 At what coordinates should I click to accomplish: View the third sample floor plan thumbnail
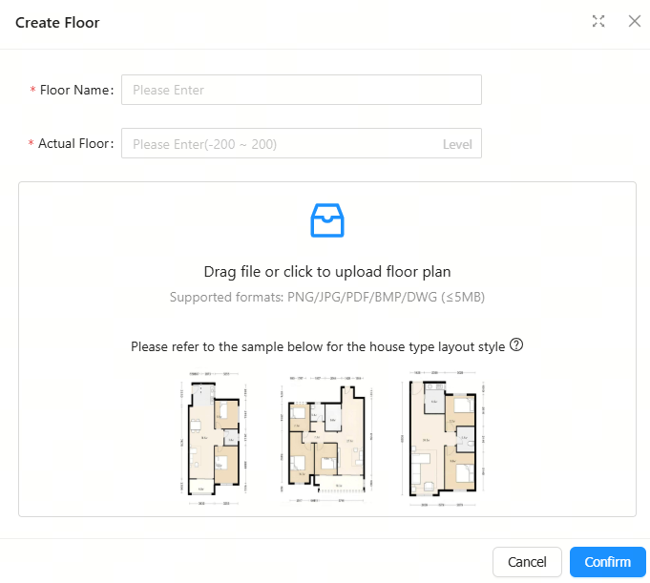pos(443,438)
